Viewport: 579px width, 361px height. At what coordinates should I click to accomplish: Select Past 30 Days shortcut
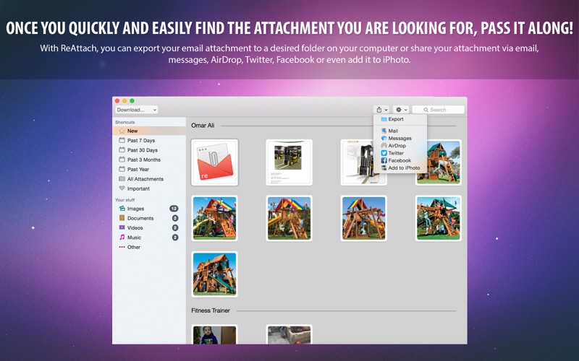pos(149,150)
